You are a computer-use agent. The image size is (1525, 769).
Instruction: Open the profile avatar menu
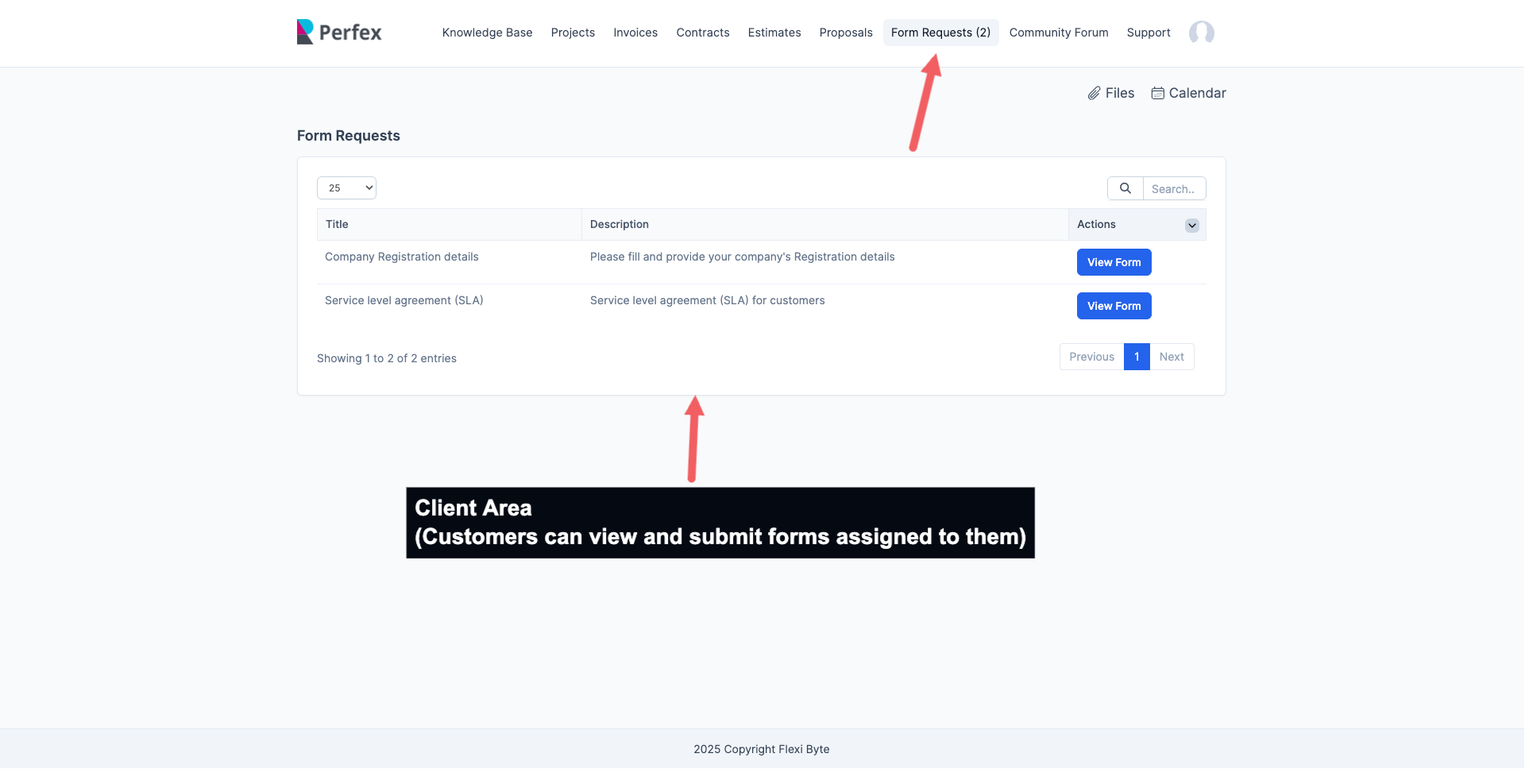pos(1201,33)
